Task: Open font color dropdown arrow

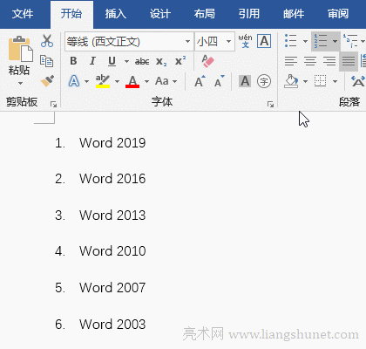Action: tap(146, 81)
